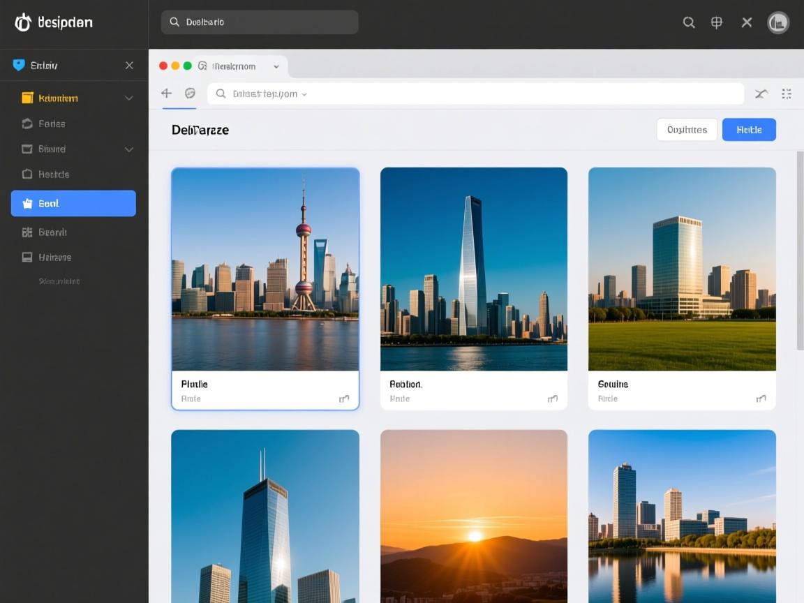Click the blue Heitle button
804x603 pixels.
749,130
